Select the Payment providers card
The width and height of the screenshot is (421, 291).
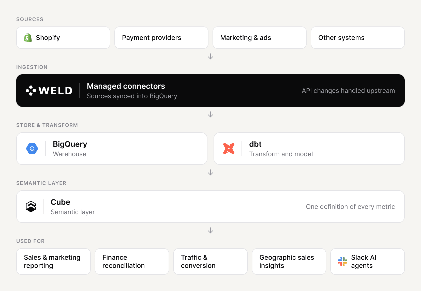click(x=161, y=38)
